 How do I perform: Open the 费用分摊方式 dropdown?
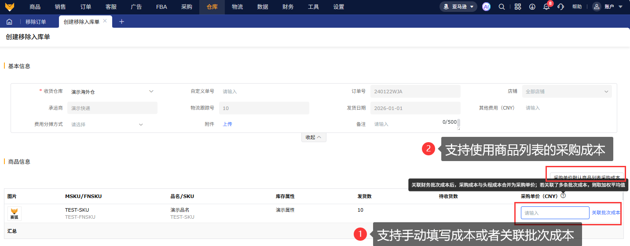pos(107,125)
